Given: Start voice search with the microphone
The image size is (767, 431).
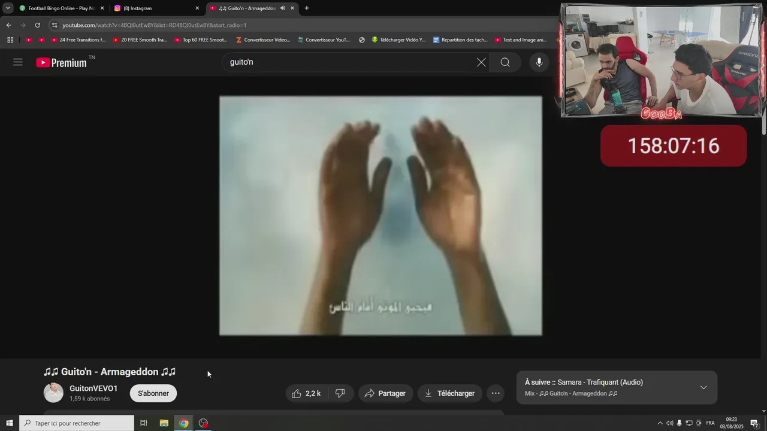Looking at the screenshot, I should (x=539, y=62).
